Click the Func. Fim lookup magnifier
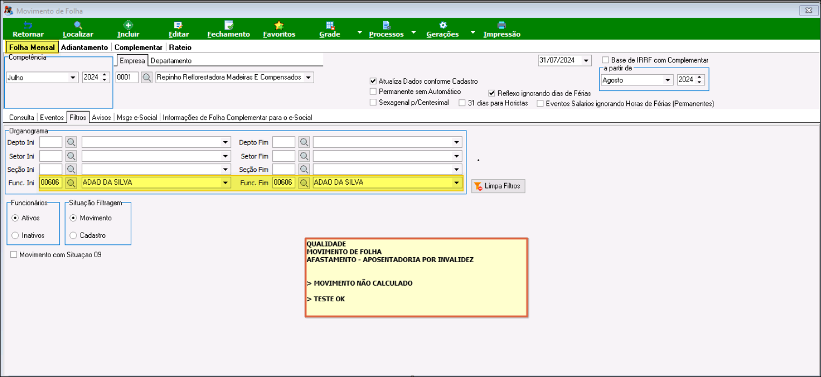 [x=304, y=183]
